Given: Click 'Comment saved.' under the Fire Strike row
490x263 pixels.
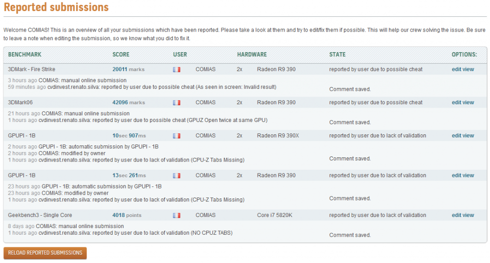Looking at the screenshot, I should pos(350,89).
